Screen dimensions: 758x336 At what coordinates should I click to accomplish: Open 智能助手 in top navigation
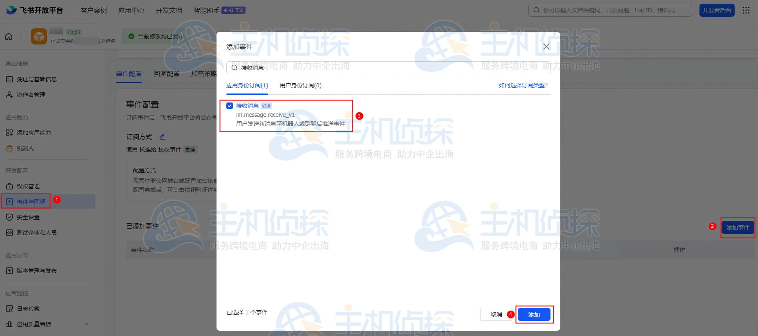(207, 10)
